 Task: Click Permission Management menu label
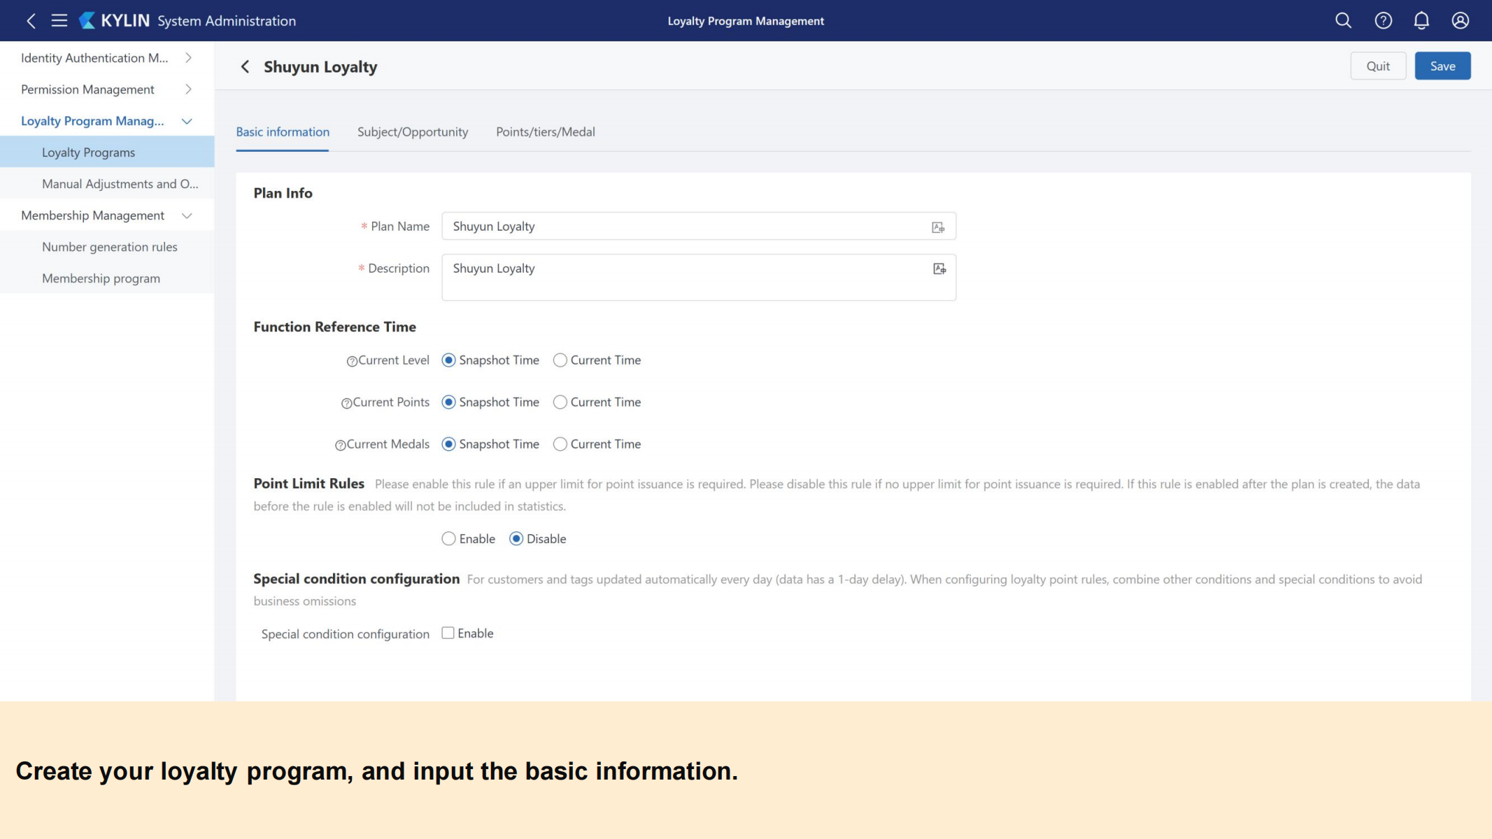point(87,89)
